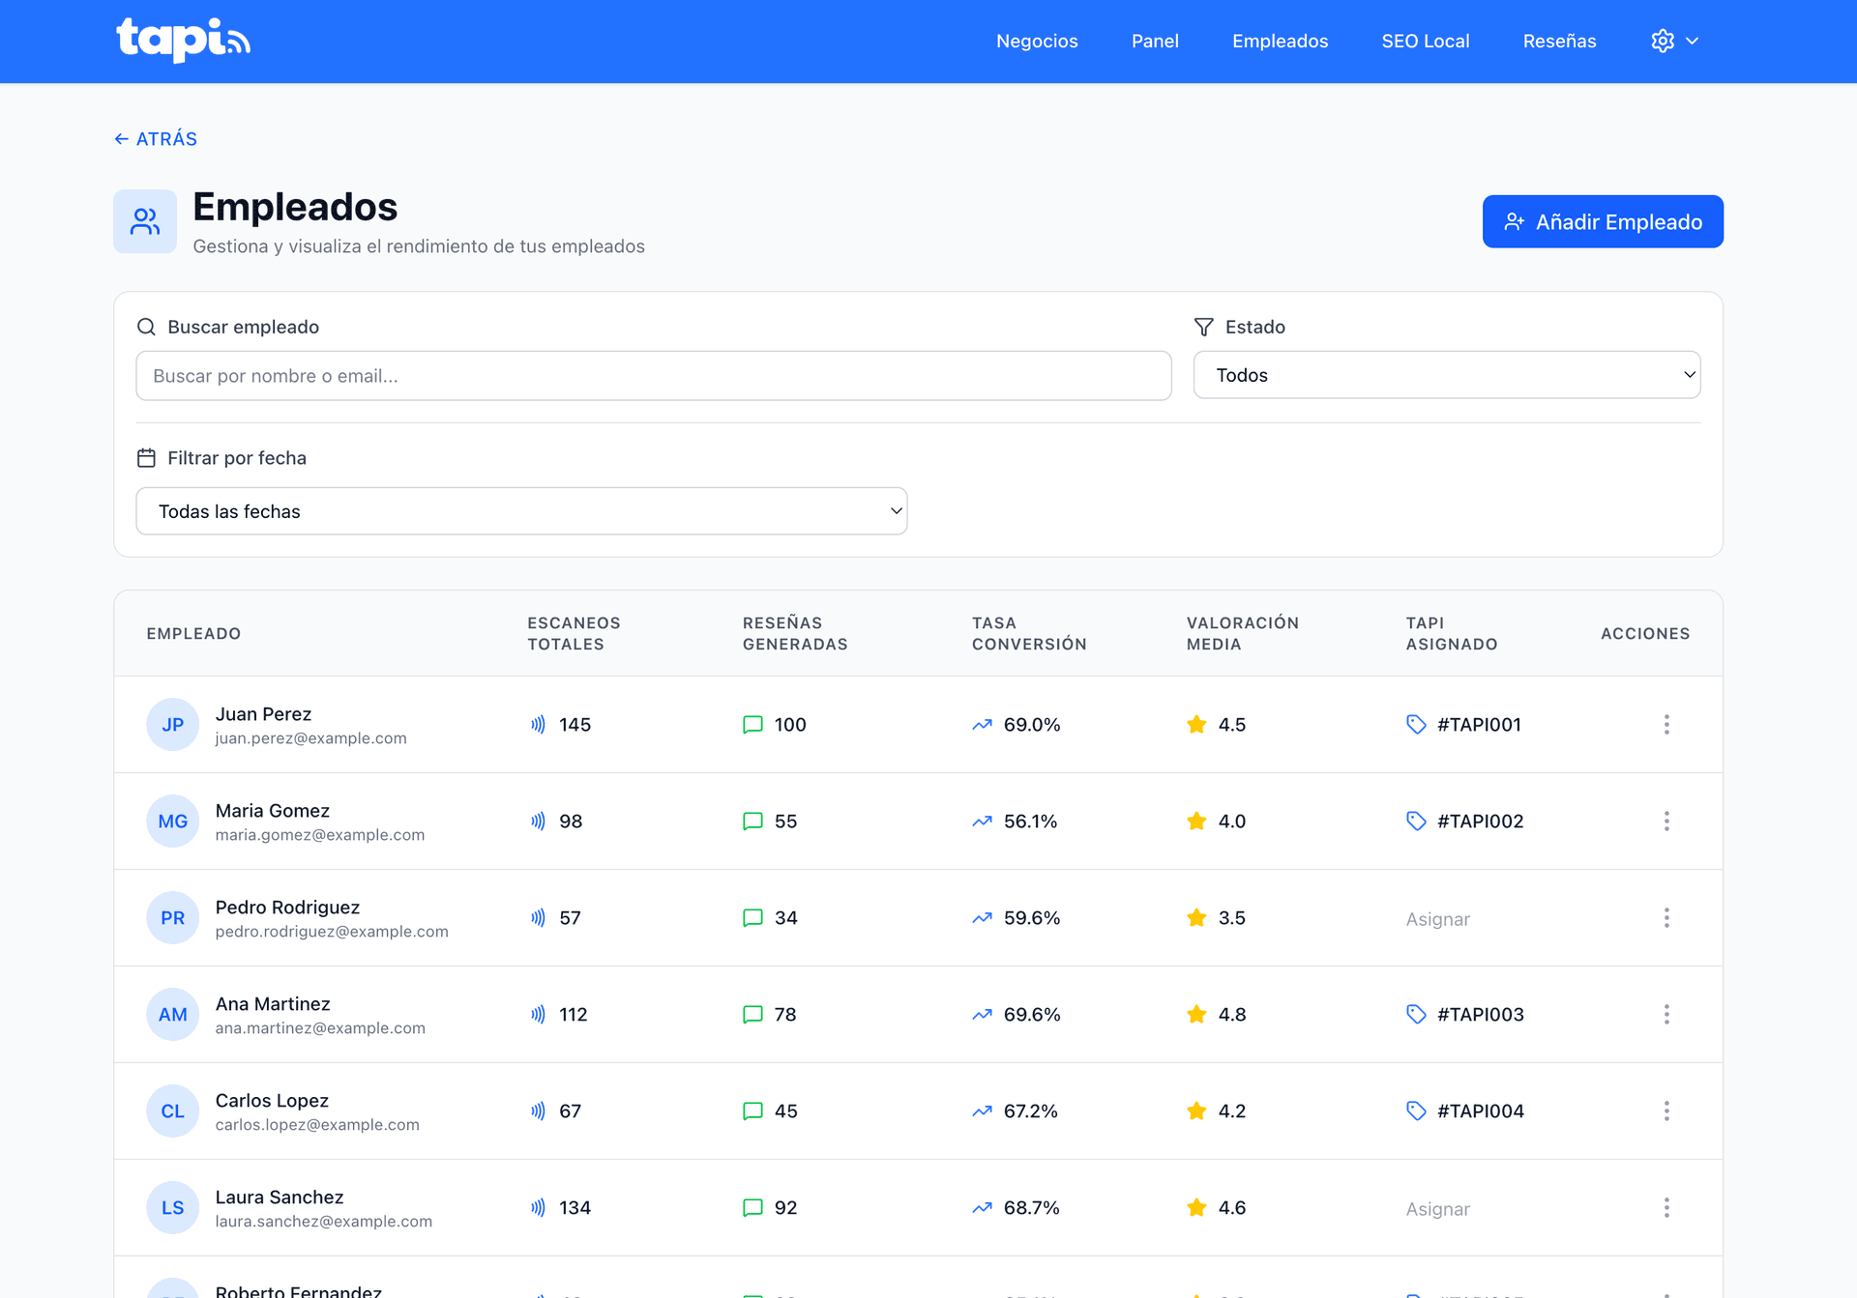Navigate to Reseñas in the header
This screenshot has height=1298, width=1857.
click(1559, 41)
